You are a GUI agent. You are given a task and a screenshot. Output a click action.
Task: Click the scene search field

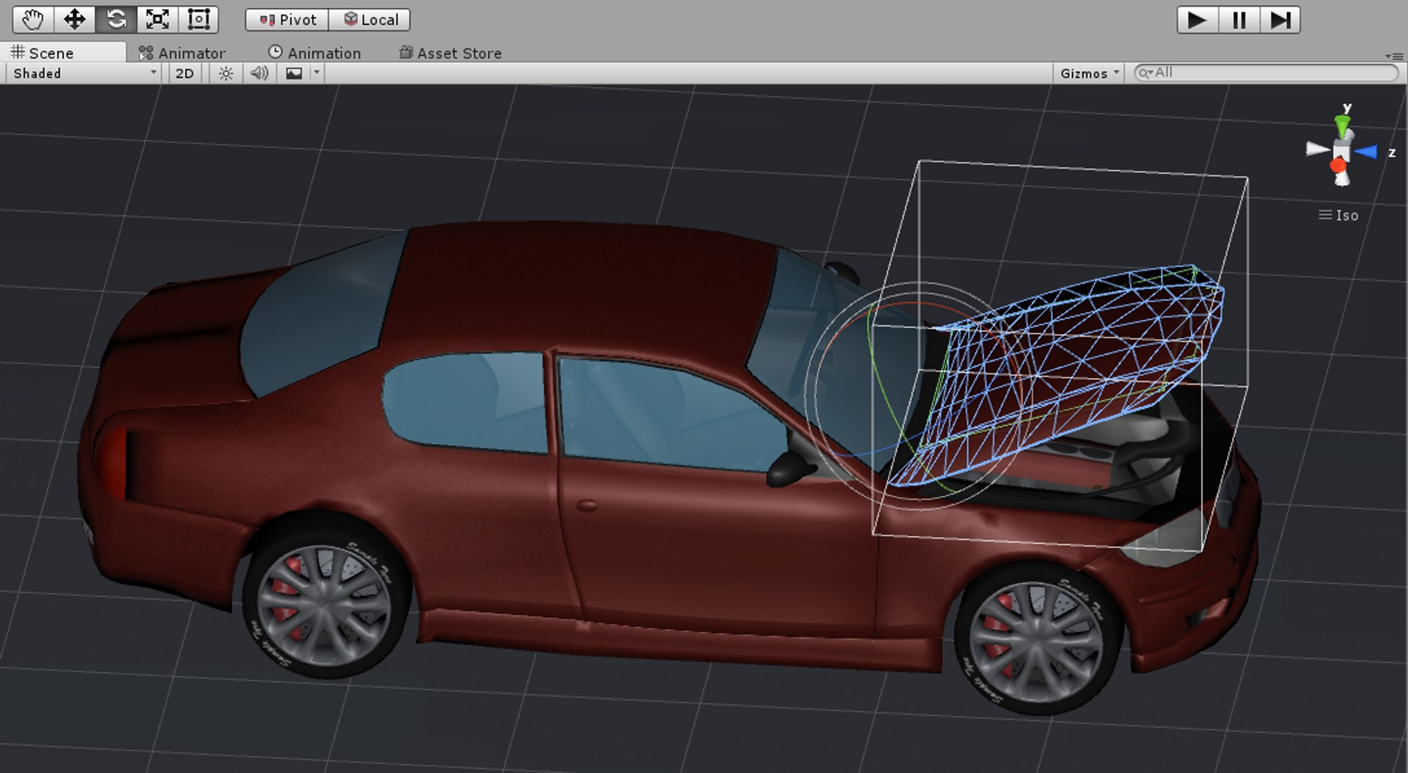[1266, 73]
